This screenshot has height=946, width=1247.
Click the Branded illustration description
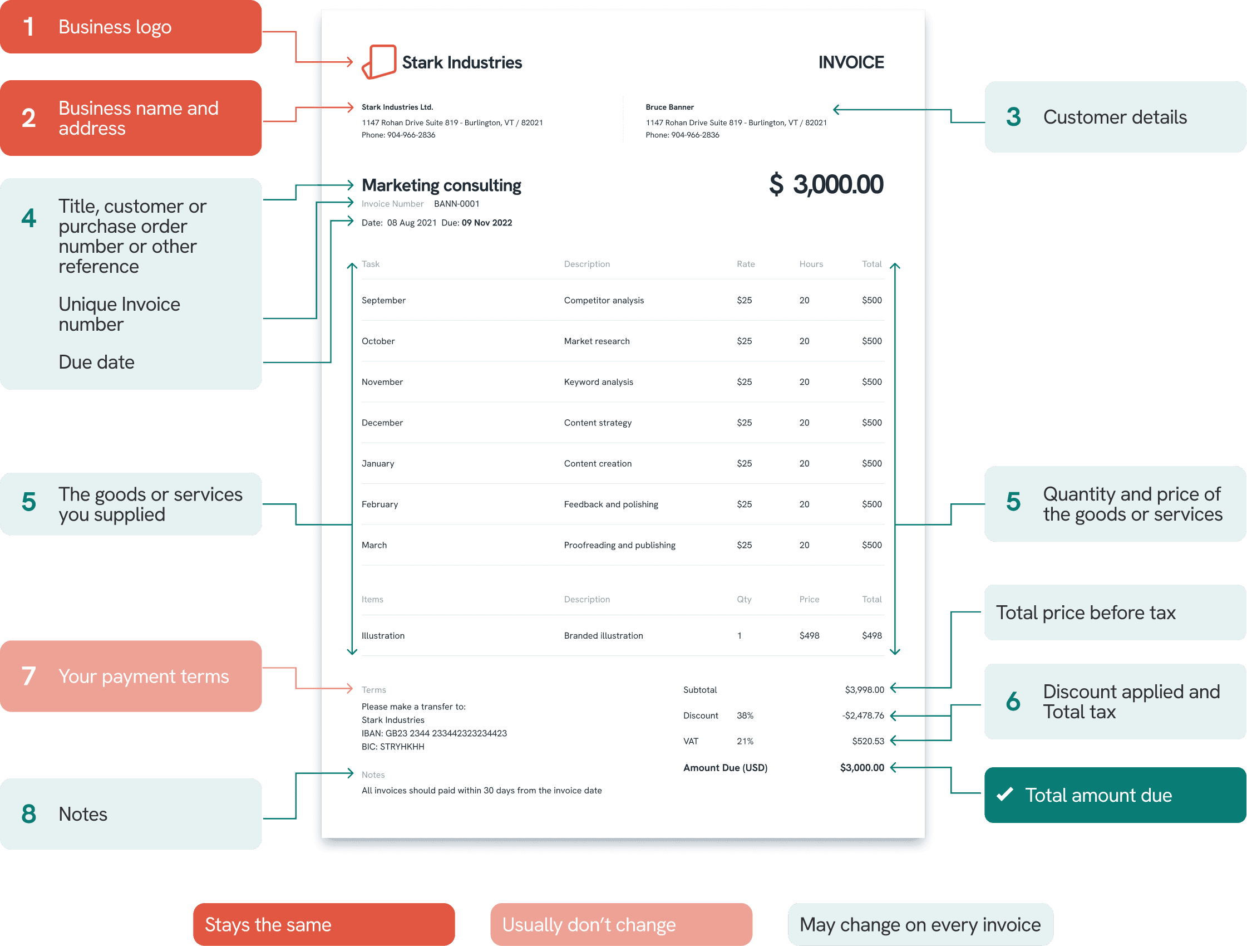tap(604, 636)
